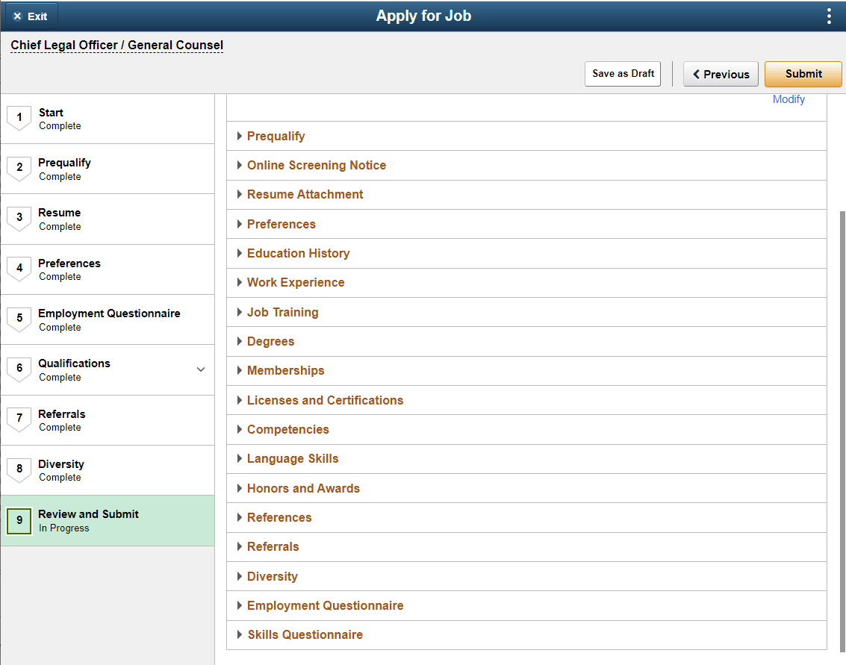Click the step 9 number badge

click(x=19, y=520)
